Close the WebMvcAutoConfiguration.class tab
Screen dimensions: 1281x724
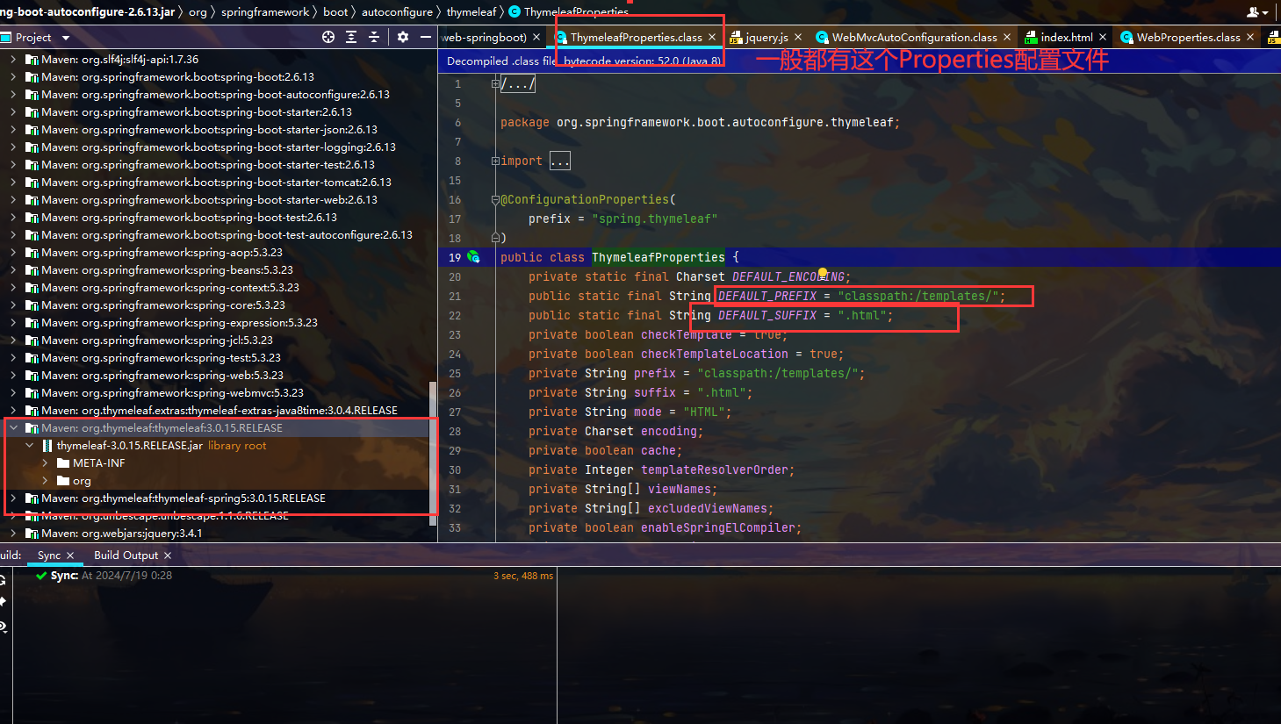click(x=1007, y=37)
